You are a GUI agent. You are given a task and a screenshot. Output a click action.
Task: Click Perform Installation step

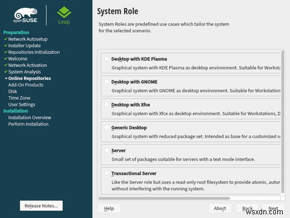(28, 124)
